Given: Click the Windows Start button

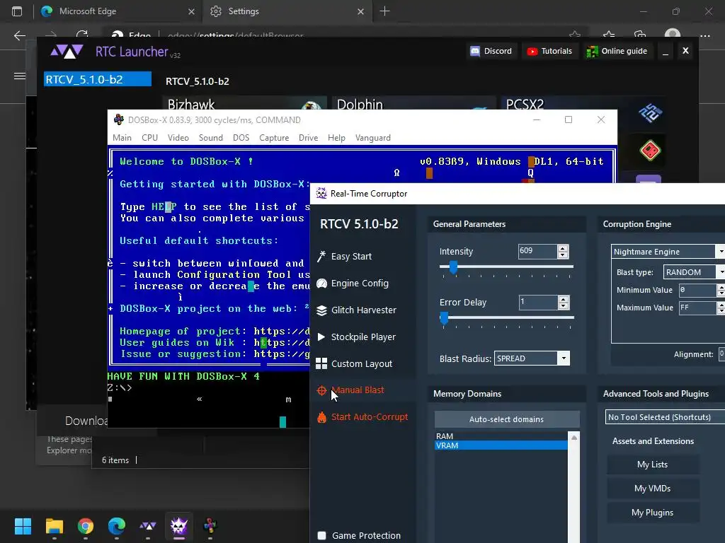Looking at the screenshot, I should pyautogui.click(x=23, y=526).
